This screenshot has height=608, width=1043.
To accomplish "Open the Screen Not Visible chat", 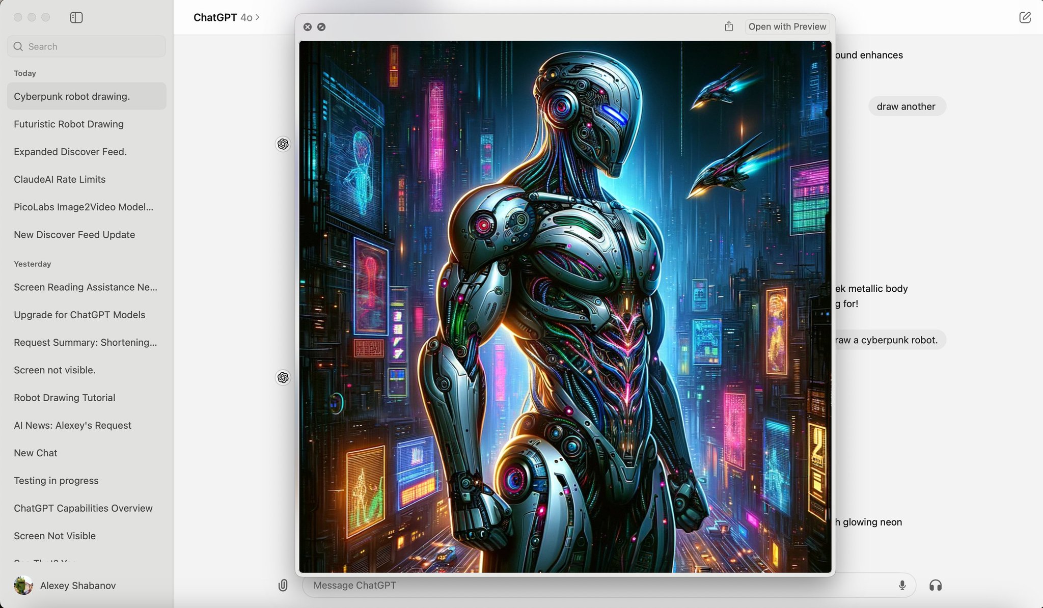I will coord(87,536).
